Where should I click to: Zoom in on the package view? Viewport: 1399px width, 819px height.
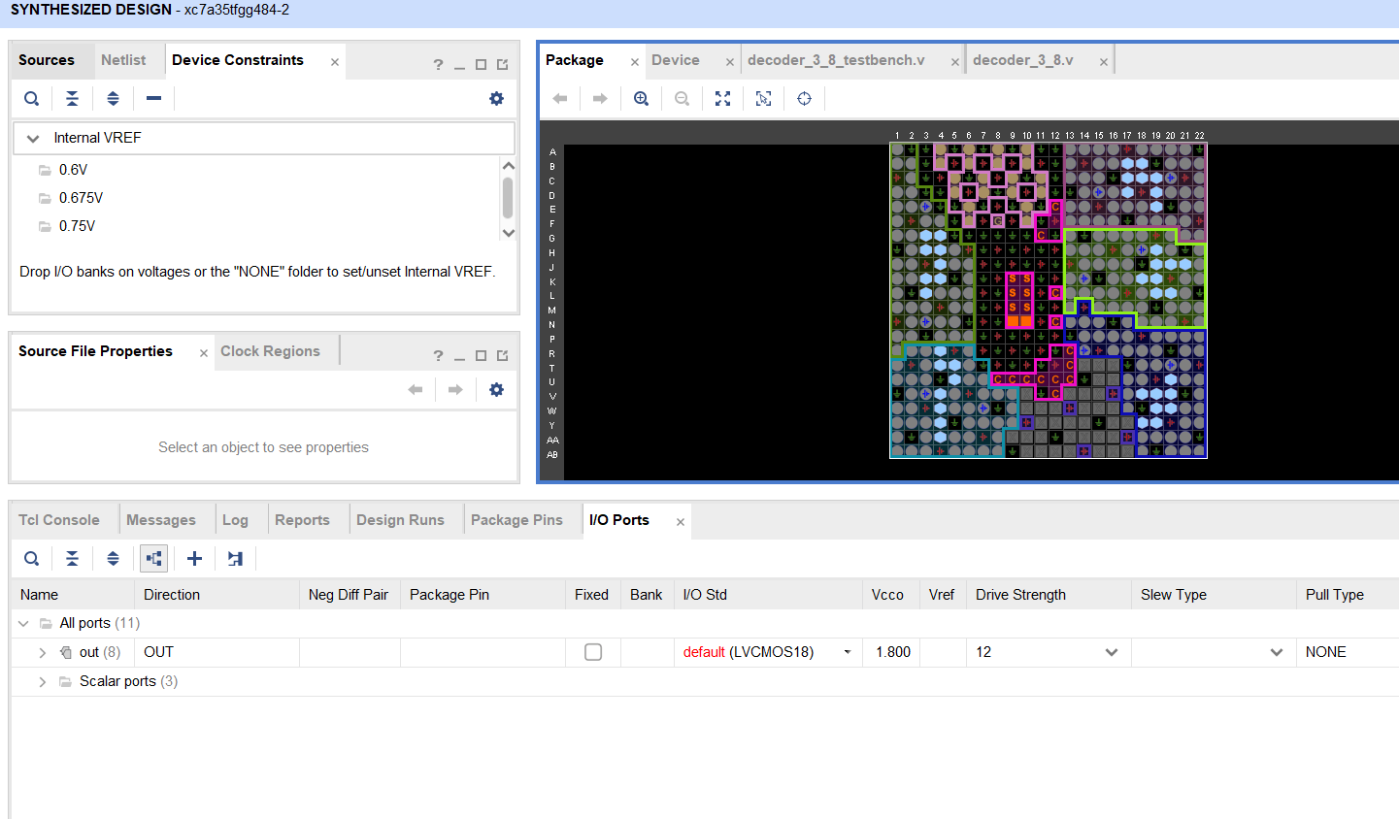641,98
